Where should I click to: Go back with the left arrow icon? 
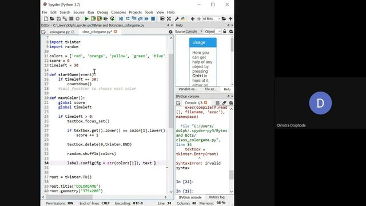[x=193, y=19]
